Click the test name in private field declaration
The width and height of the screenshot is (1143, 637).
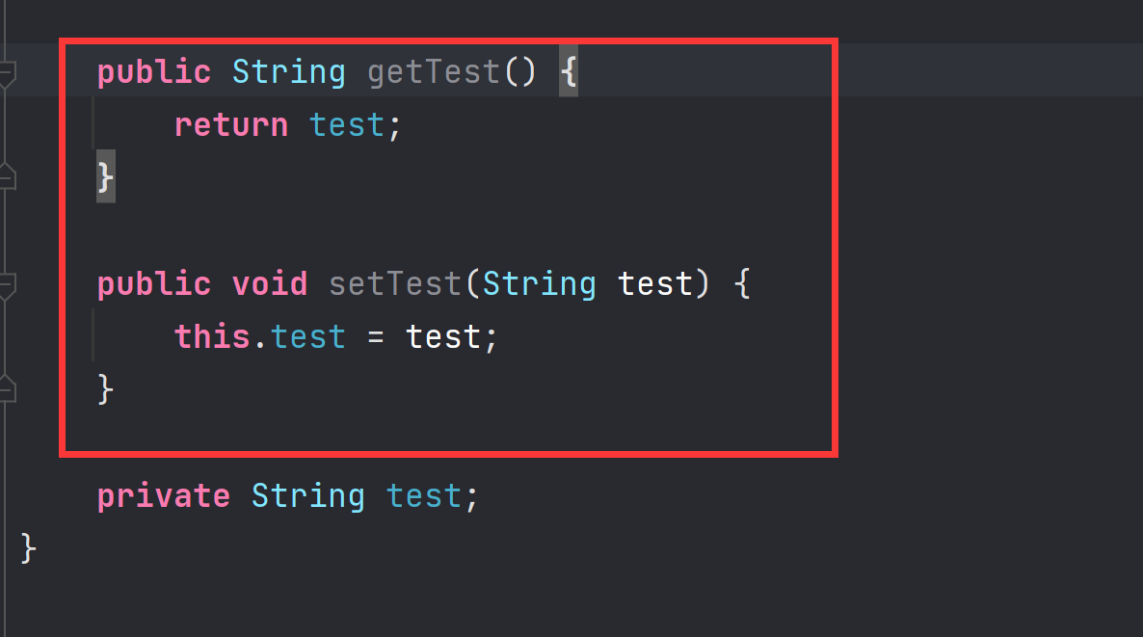click(423, 496)
